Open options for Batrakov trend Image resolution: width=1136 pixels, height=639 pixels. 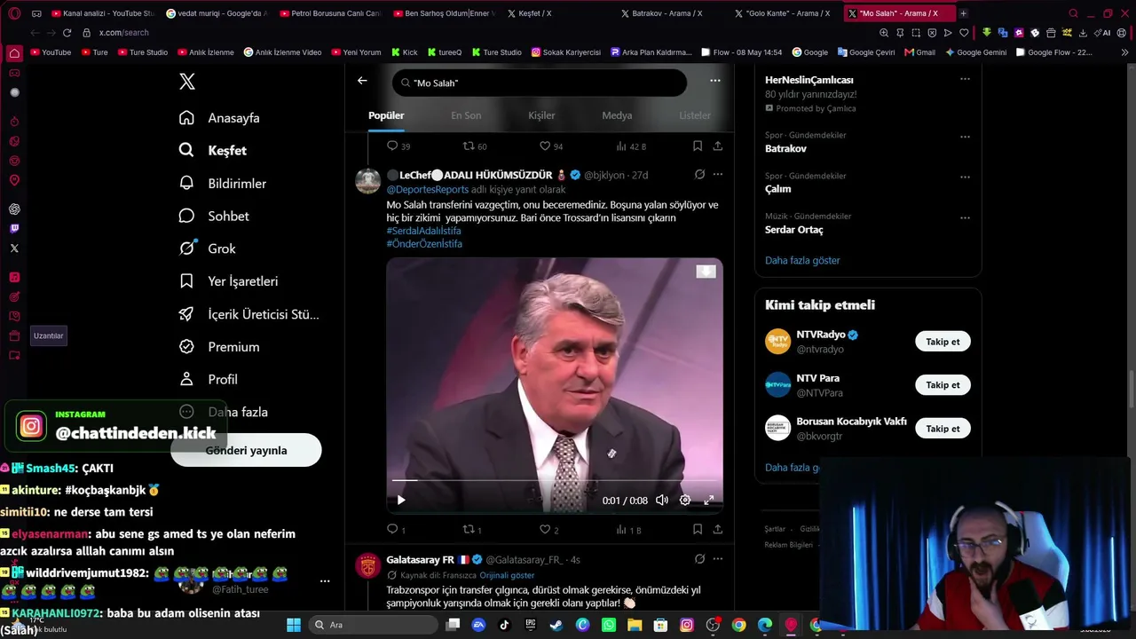pos(965,137)
